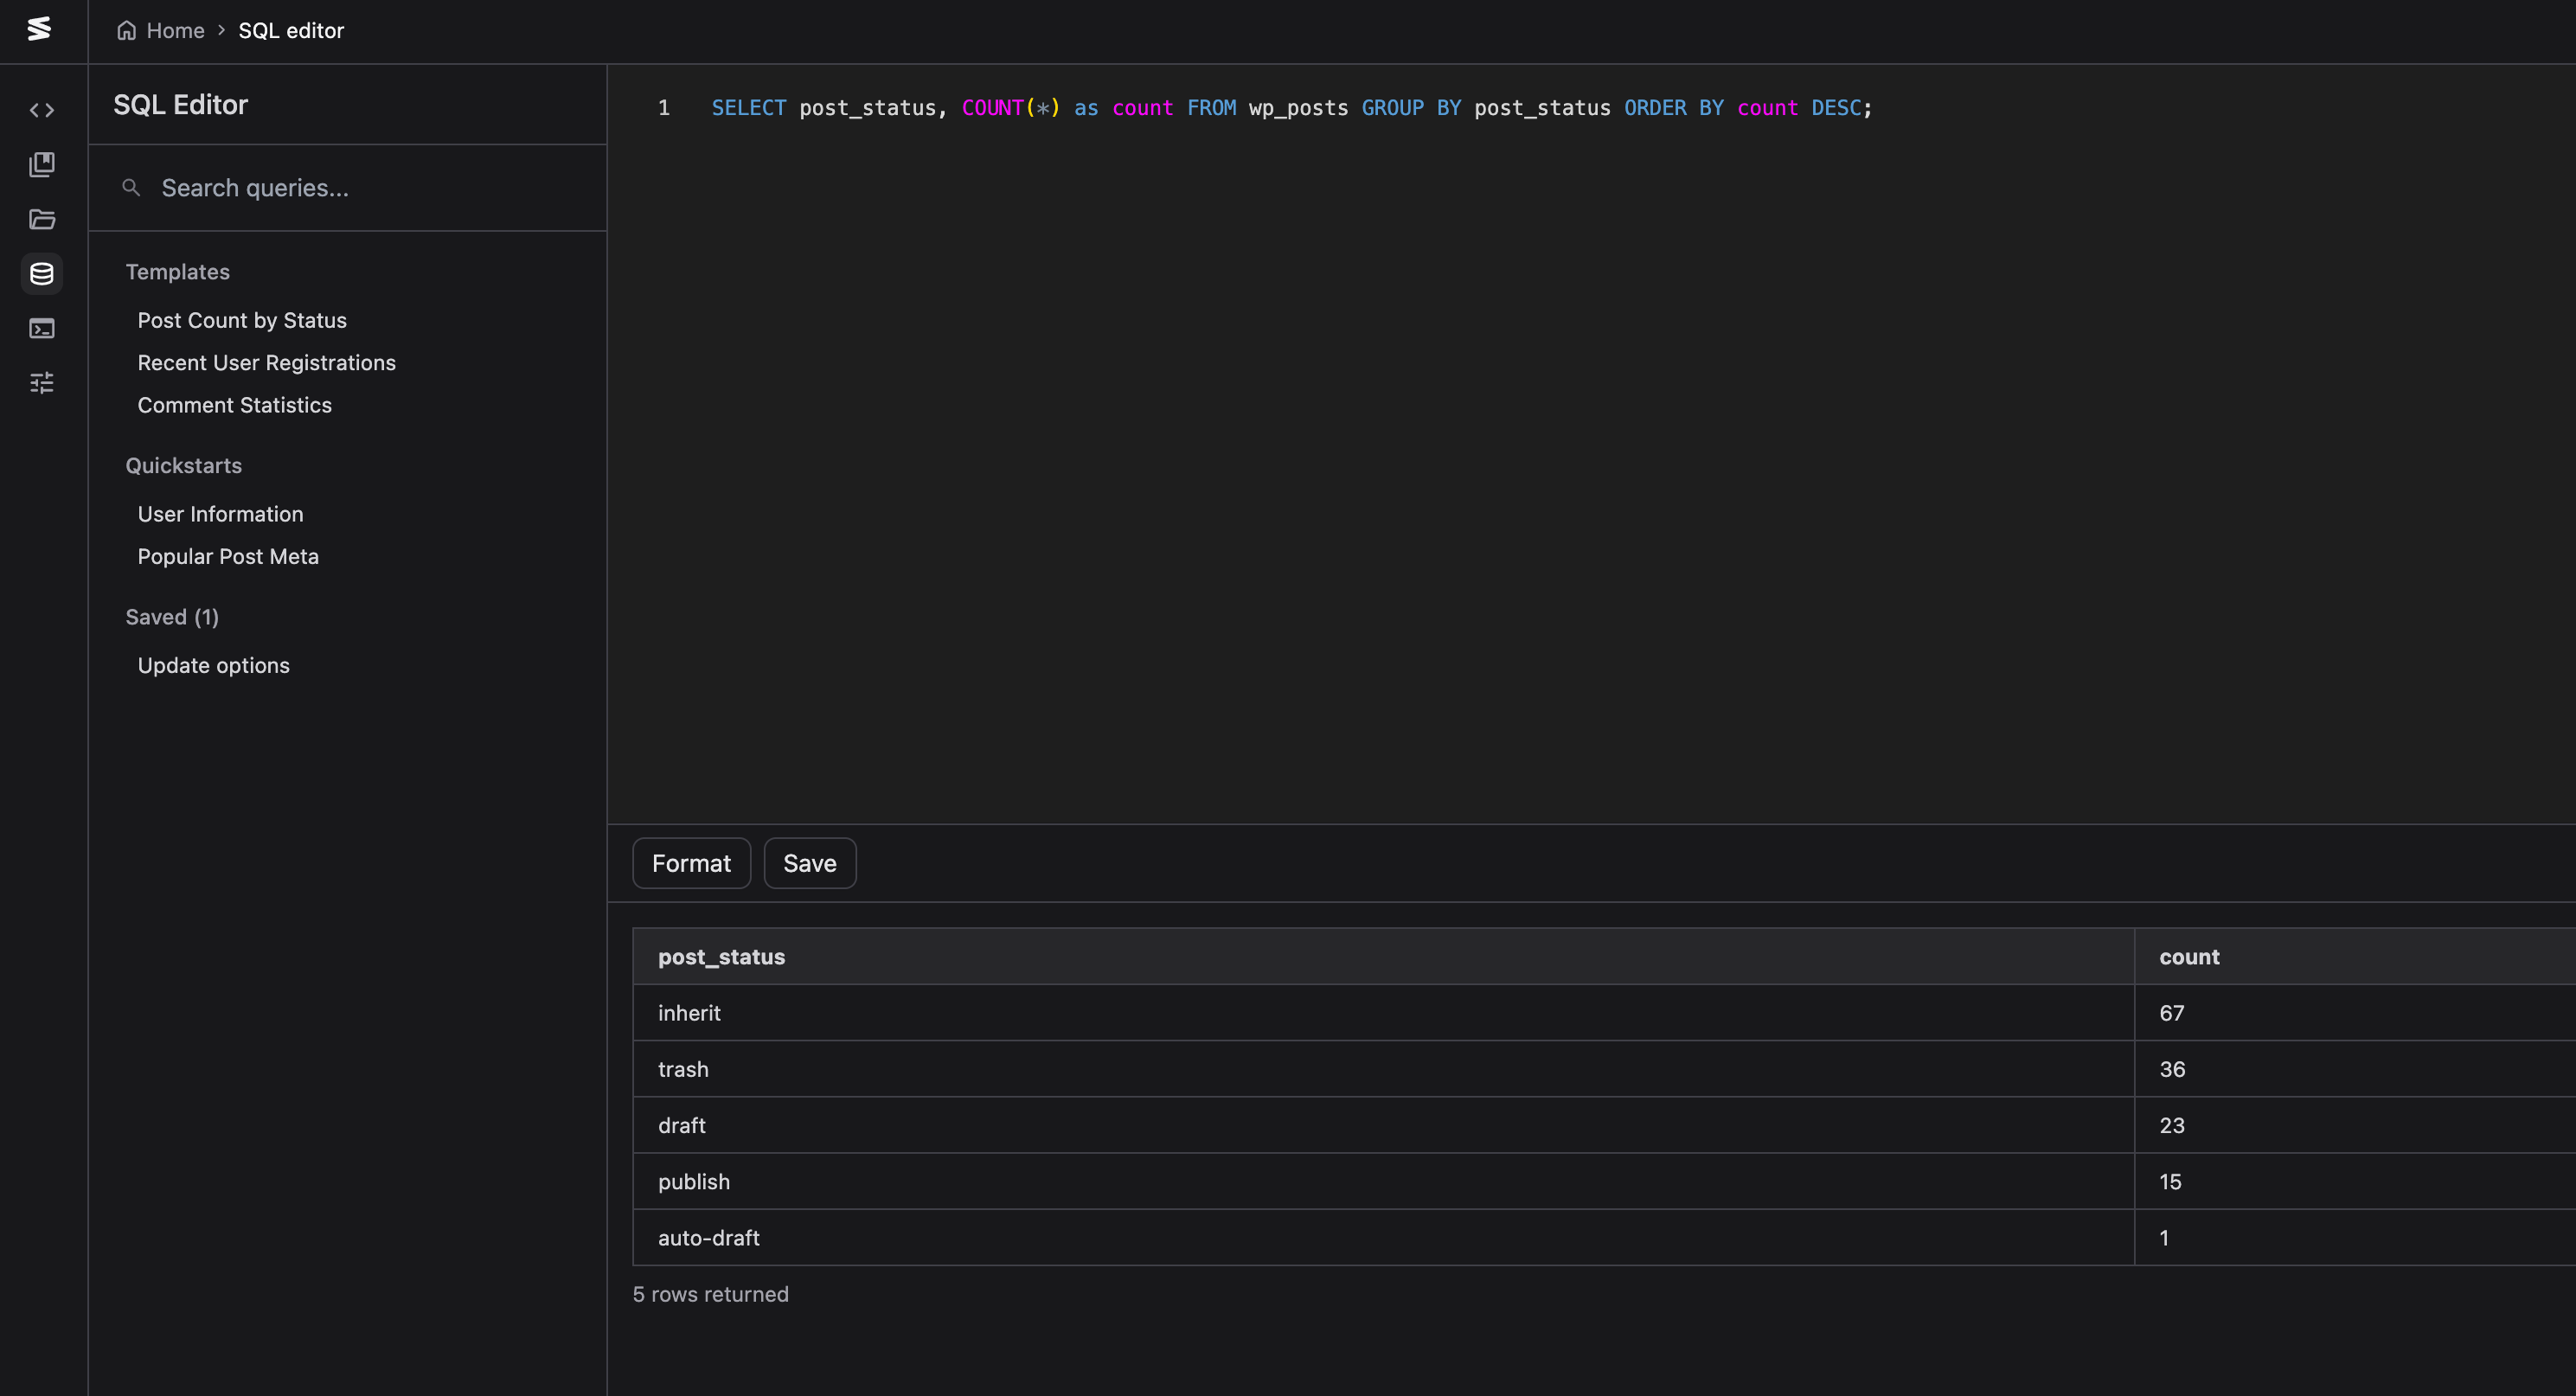Screen dimensions: 2576x1396
Task: Open the terminal console sidebar icon
Action: [42, 328]
